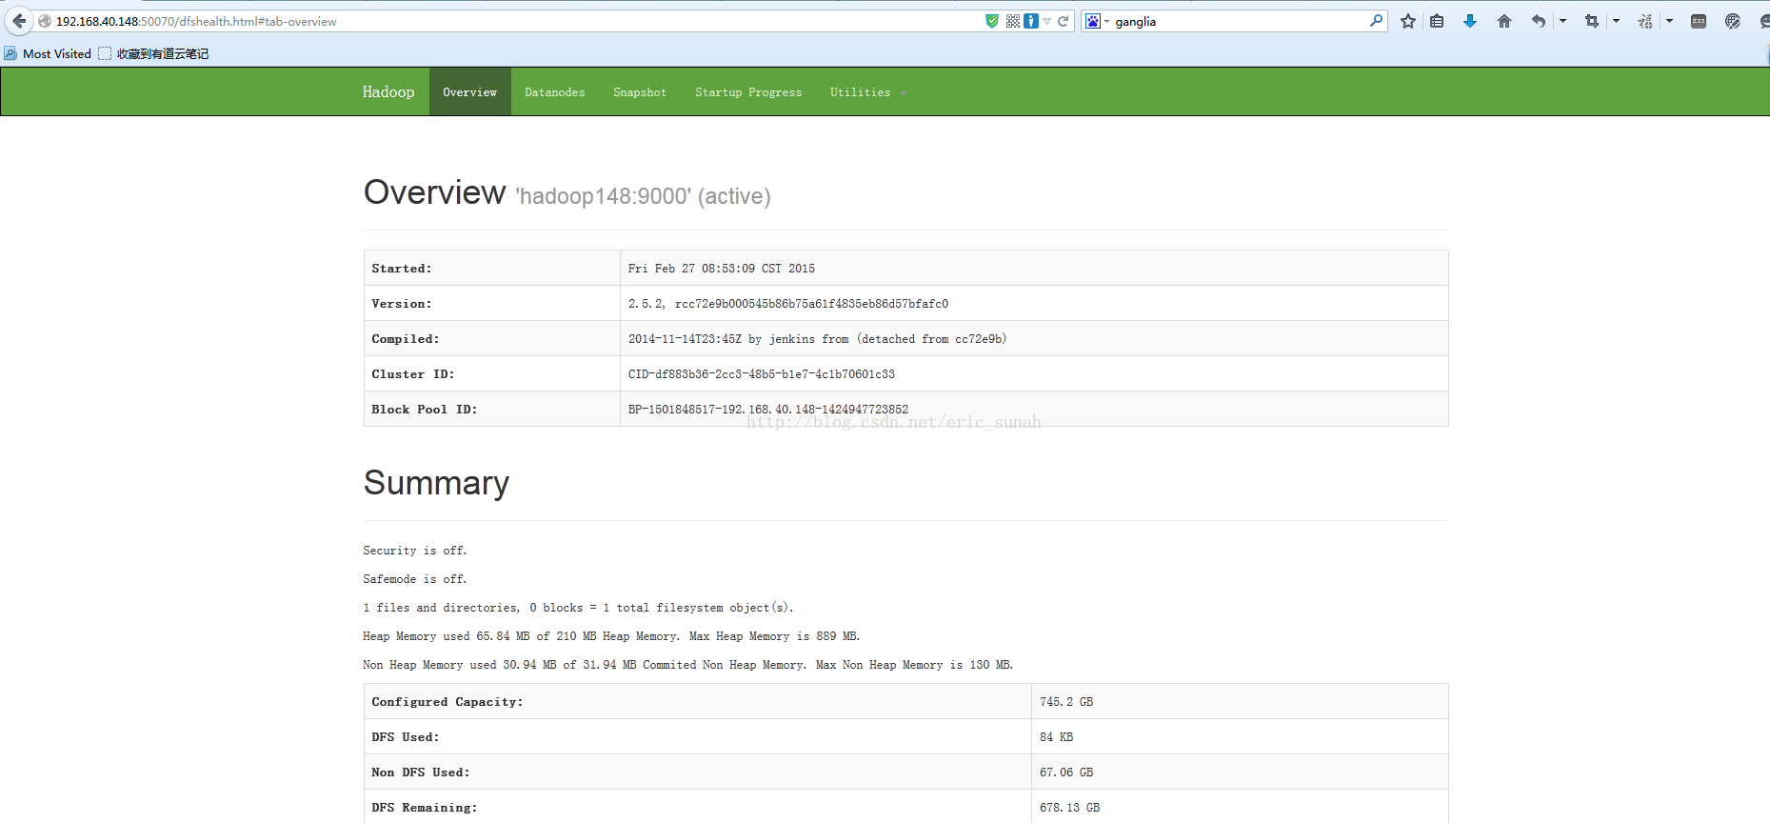Expand the dropdown beside the Chinese character icon
This screenshot has width=1770, height=823.
point(1669,21)
